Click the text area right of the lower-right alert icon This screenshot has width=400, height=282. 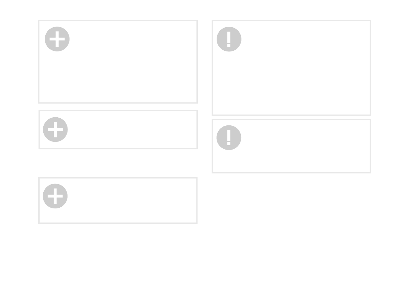[302, 137]
